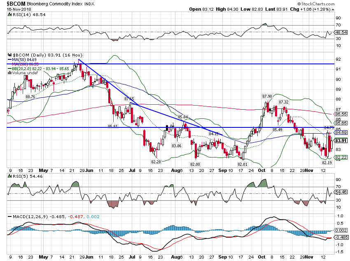Click the blue 0.002 histogram value in MACD legend
This screenshot has width=350, height=261.
[93, 217]
